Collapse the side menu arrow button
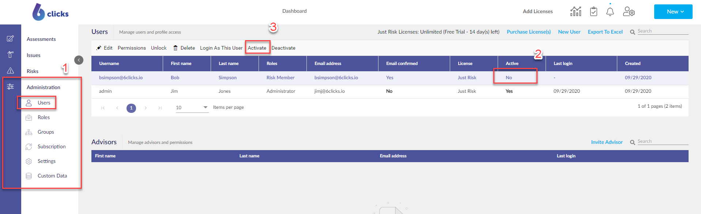The height and width of the screenshot is (214, 701). tap(79, 60)
